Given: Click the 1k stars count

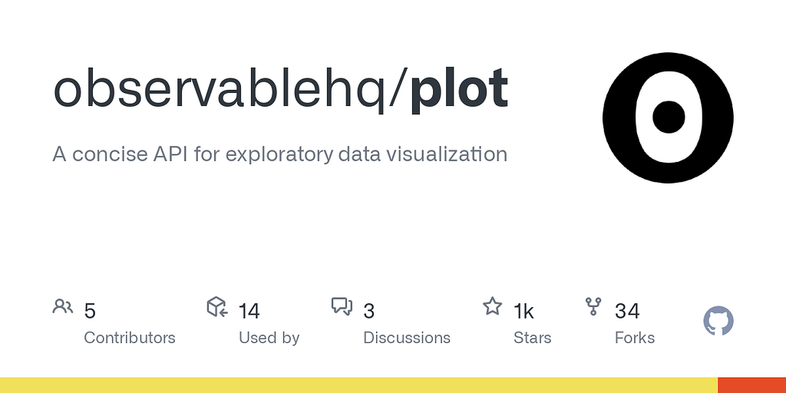Looking at the screenshot, I should coord(523,312).
